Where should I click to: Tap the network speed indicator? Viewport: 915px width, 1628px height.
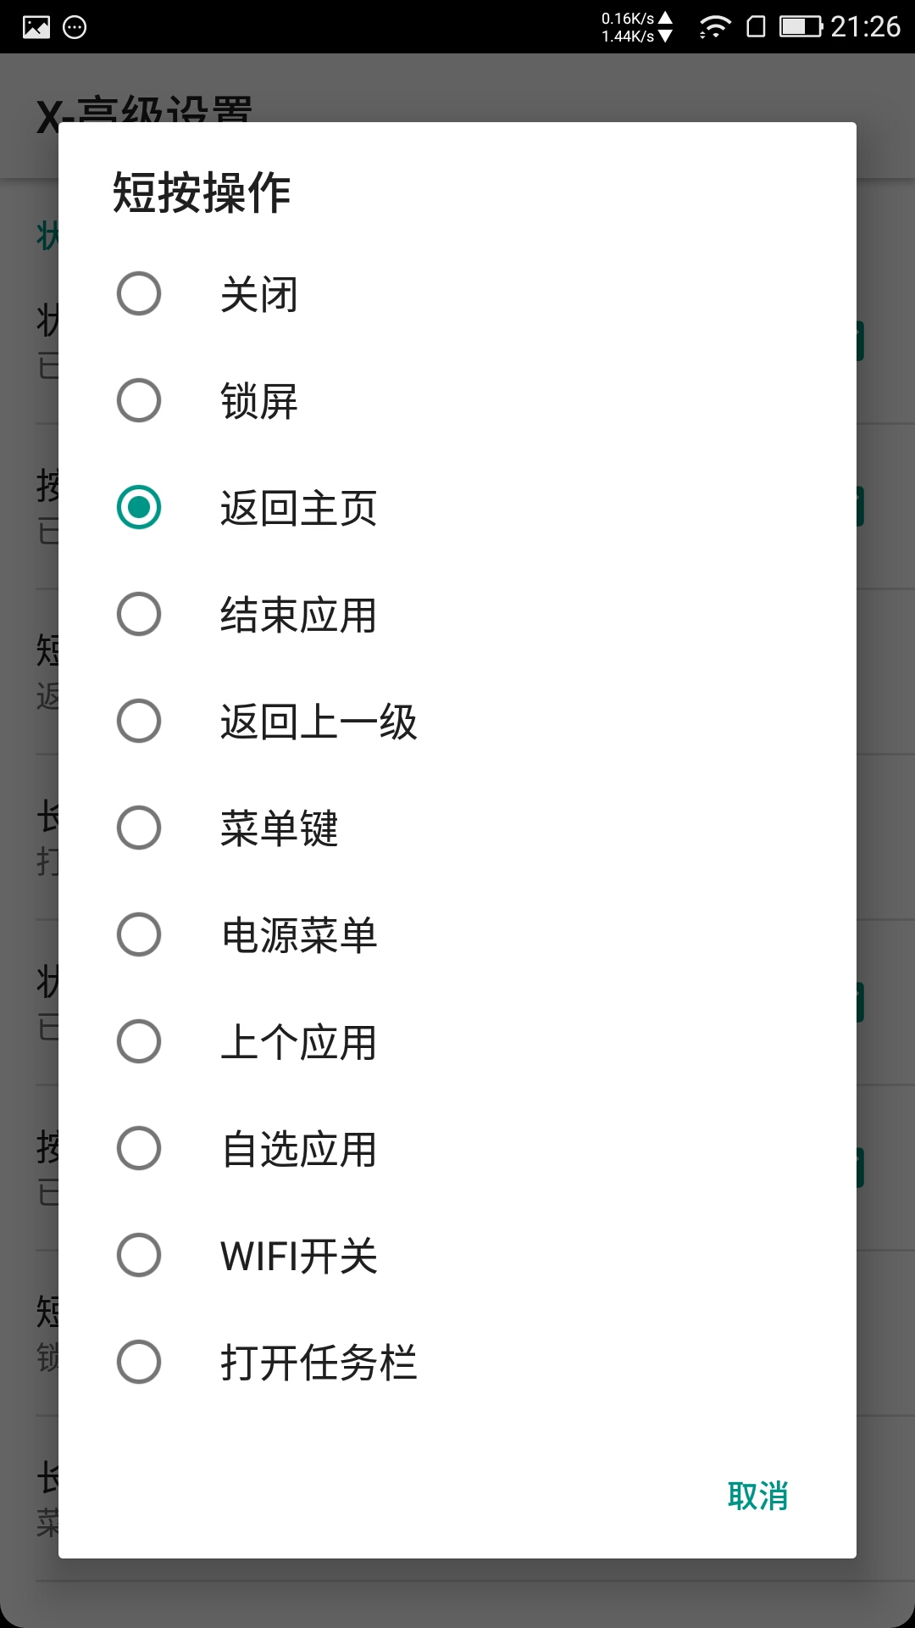pos(636,27)
